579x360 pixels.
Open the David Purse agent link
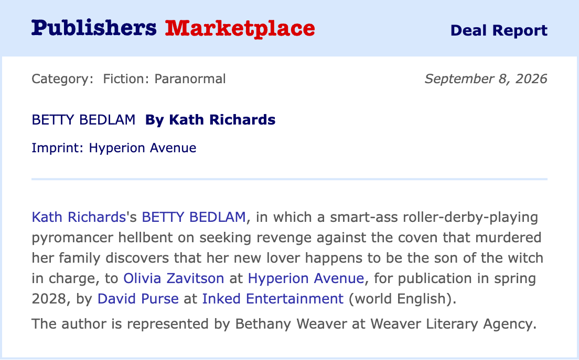pyautogui.click(x=138, y=298)
